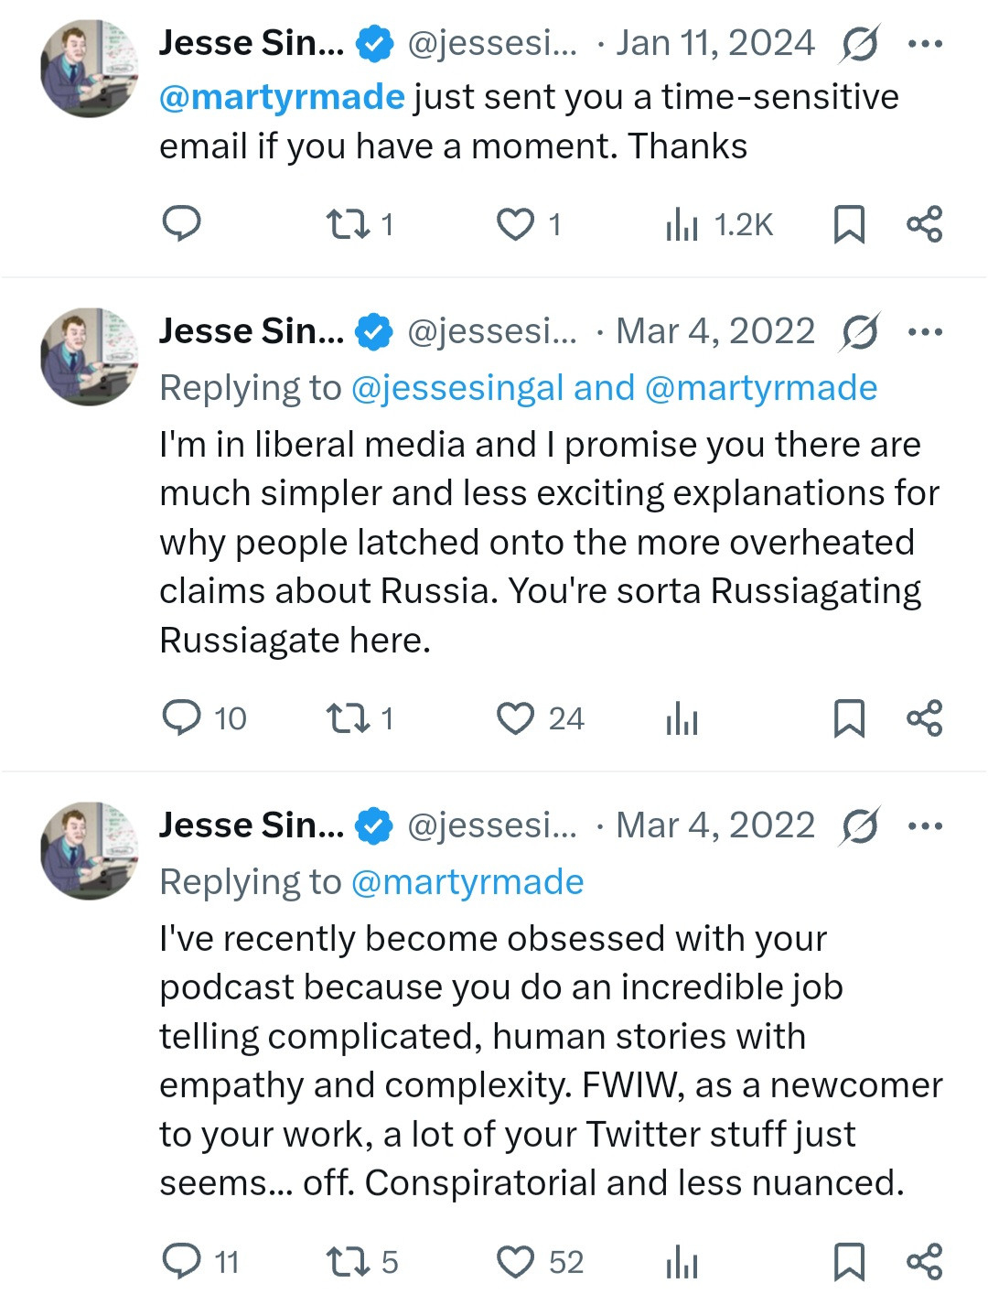
Task: Open more options on the podcast tweet
Action: [x=925, y=825]
